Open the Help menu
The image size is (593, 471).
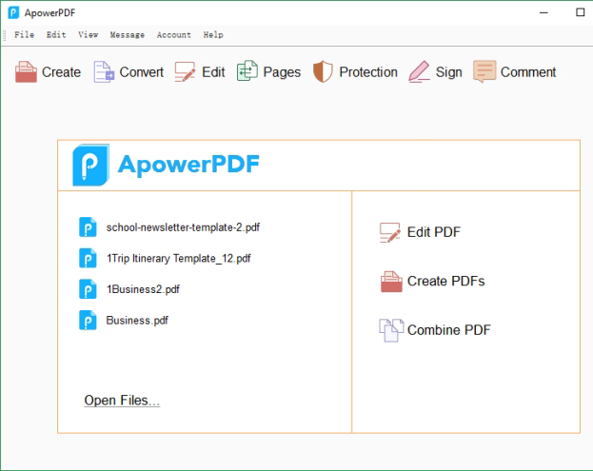[213, 35]
